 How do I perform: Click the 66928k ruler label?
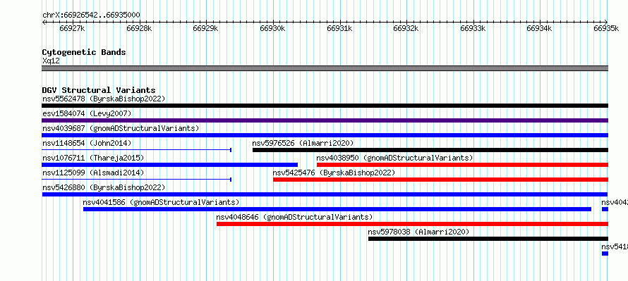pyautogui.click(x=139, y=28)
